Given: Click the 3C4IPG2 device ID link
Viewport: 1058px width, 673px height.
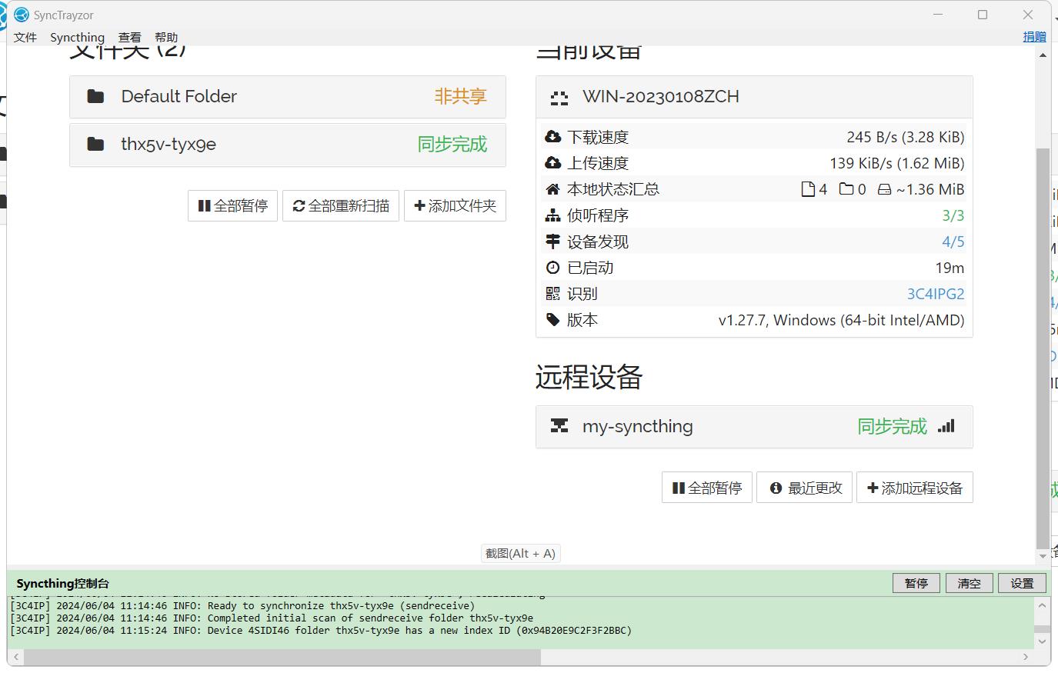Looking at the screenshot, I should click(936, 294).
